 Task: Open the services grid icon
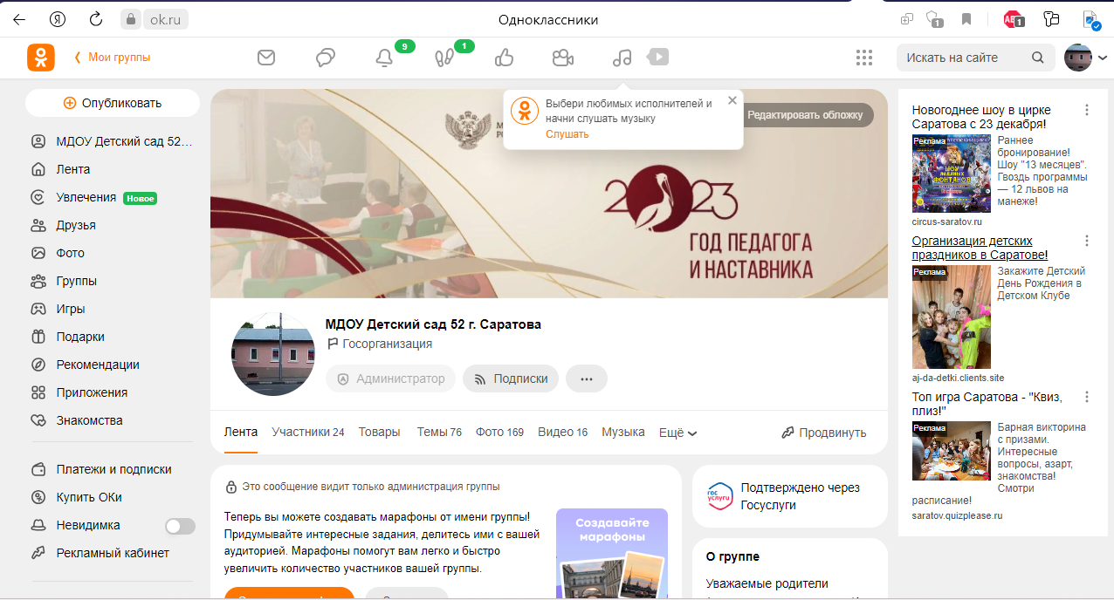[864, 58]
